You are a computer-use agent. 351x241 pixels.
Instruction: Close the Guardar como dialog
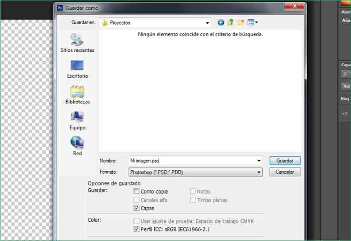294,6
